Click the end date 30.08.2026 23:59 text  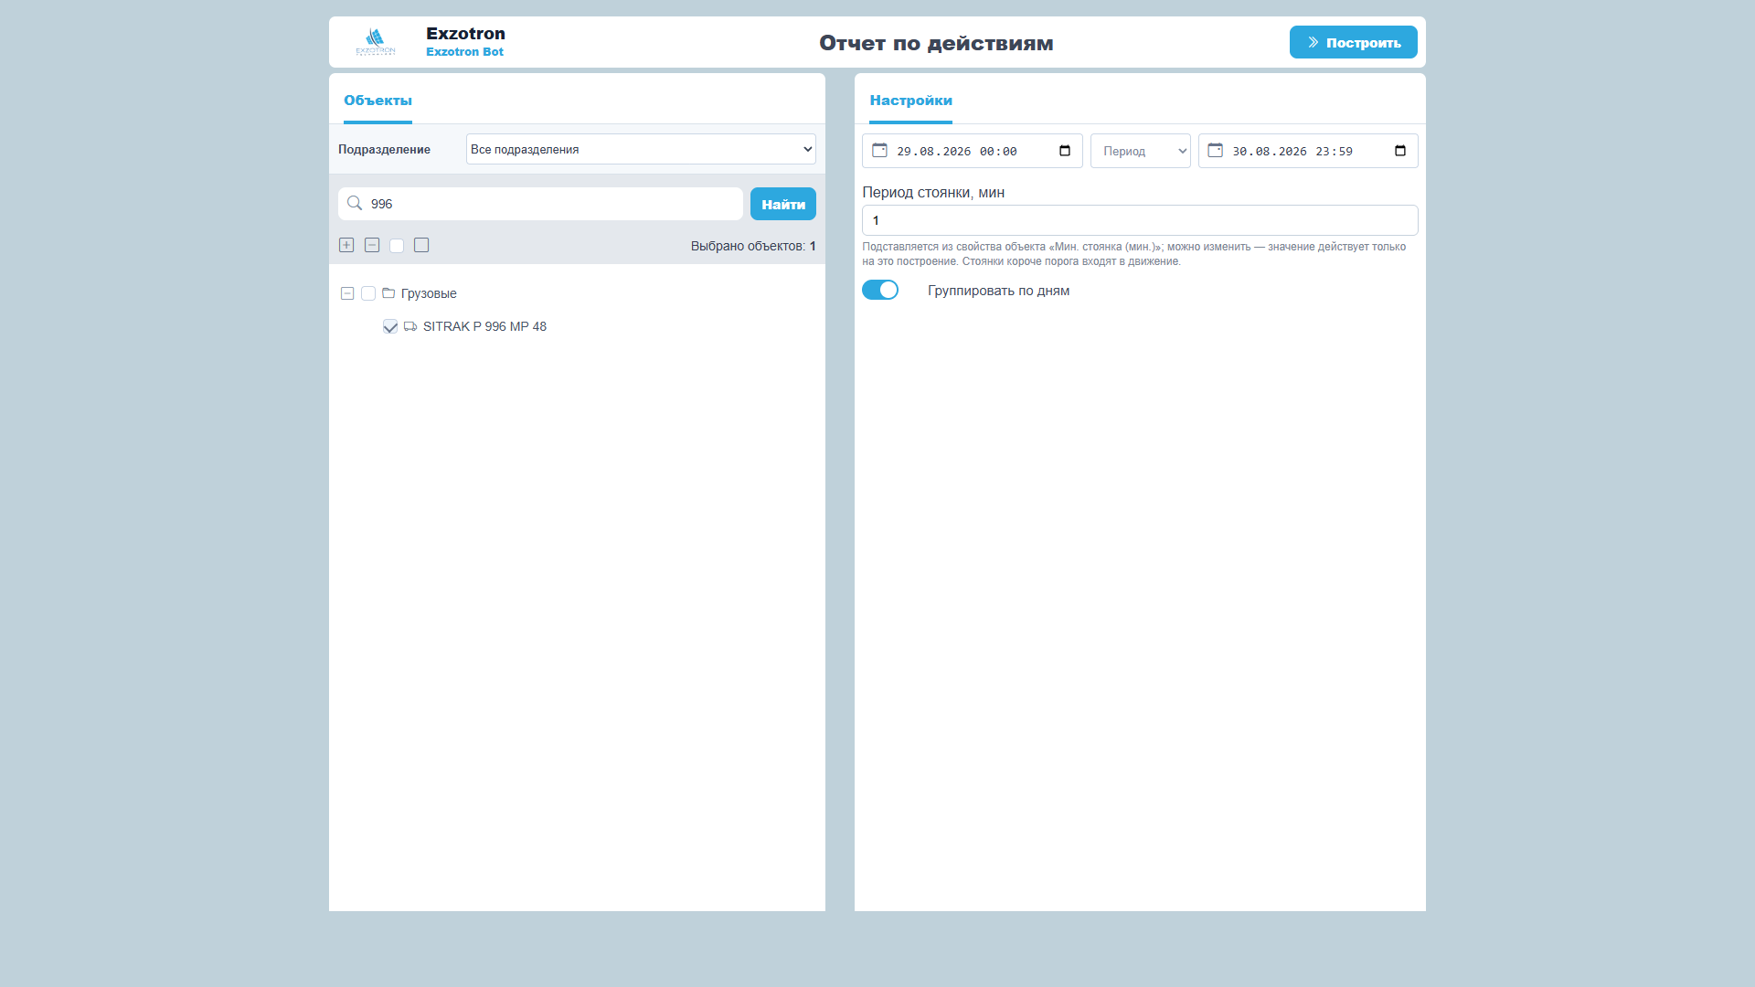click(x=1292, y=152)
